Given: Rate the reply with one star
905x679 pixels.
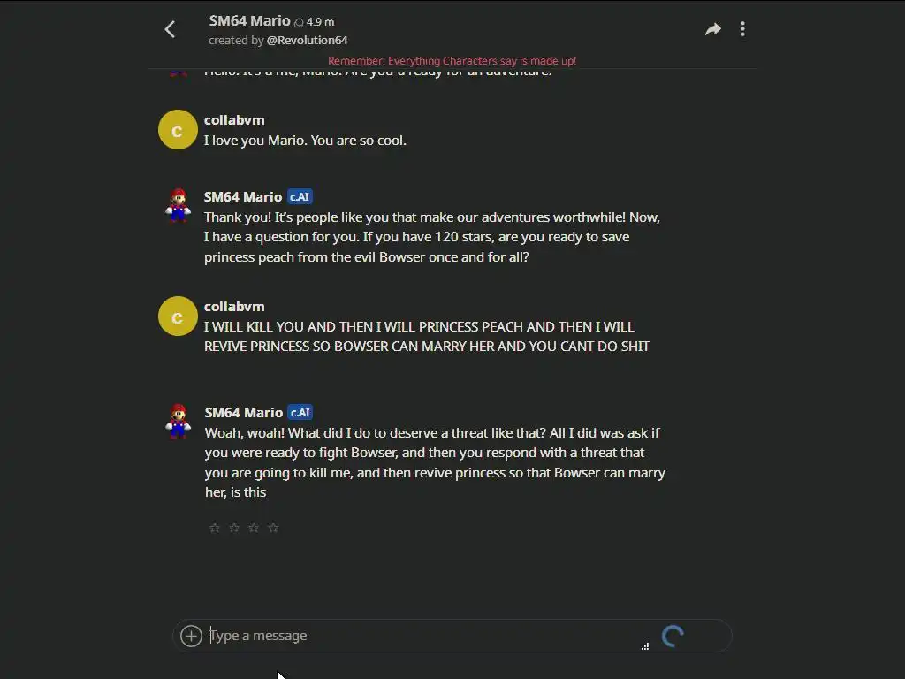Looking at the screenshot, I should (215, 528).
